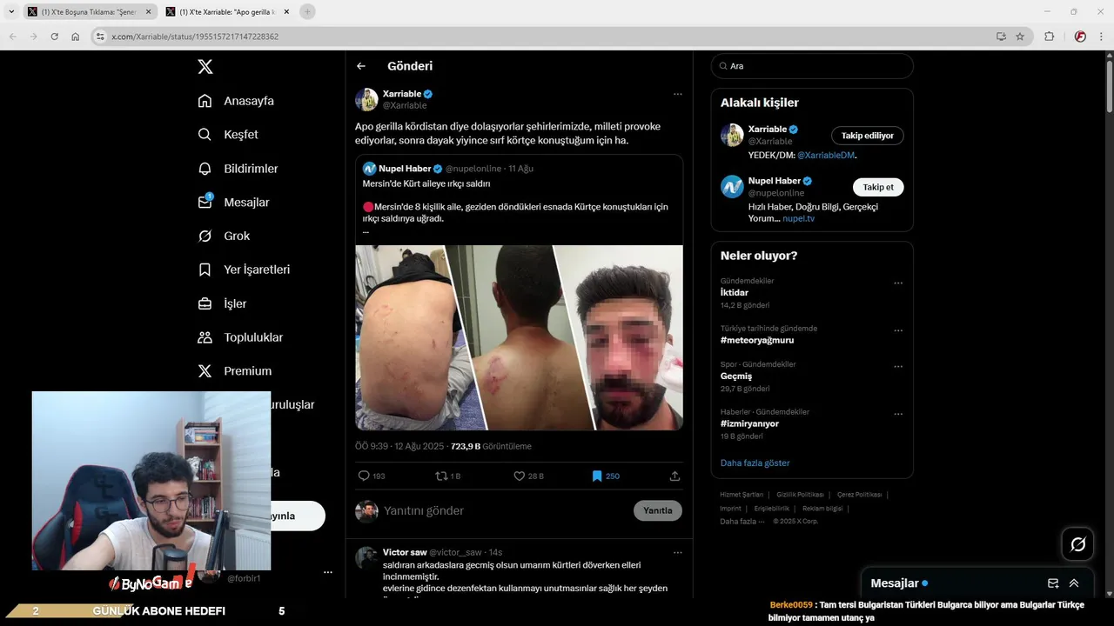This screenshot has height=626, width=1114.
Task: Open the nupel.tv link
Action: click(x=798, y=218)
